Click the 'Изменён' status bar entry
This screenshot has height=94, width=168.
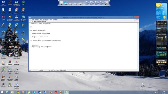point(41,70)
